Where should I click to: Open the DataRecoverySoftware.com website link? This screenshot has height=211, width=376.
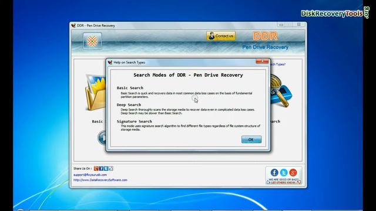point(100,180)
